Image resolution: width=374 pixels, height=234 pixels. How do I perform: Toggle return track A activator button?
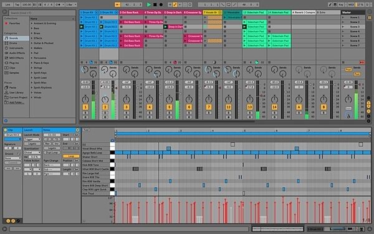tap(299, 107)
